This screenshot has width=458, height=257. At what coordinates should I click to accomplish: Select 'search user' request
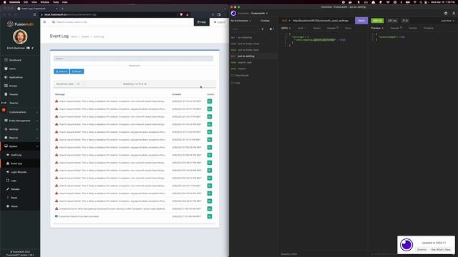tap(253, 62)
